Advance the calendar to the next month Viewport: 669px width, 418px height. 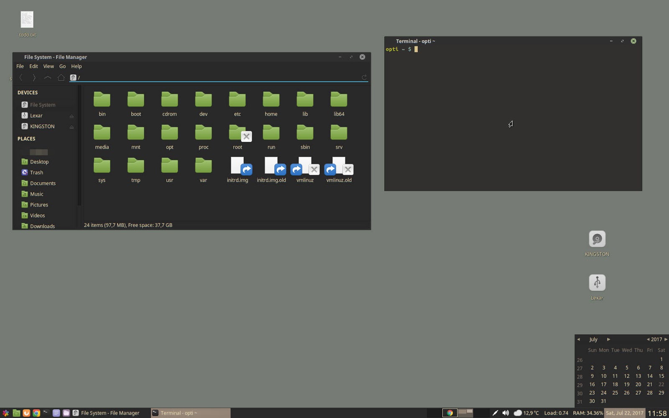(x=609, y=339)
